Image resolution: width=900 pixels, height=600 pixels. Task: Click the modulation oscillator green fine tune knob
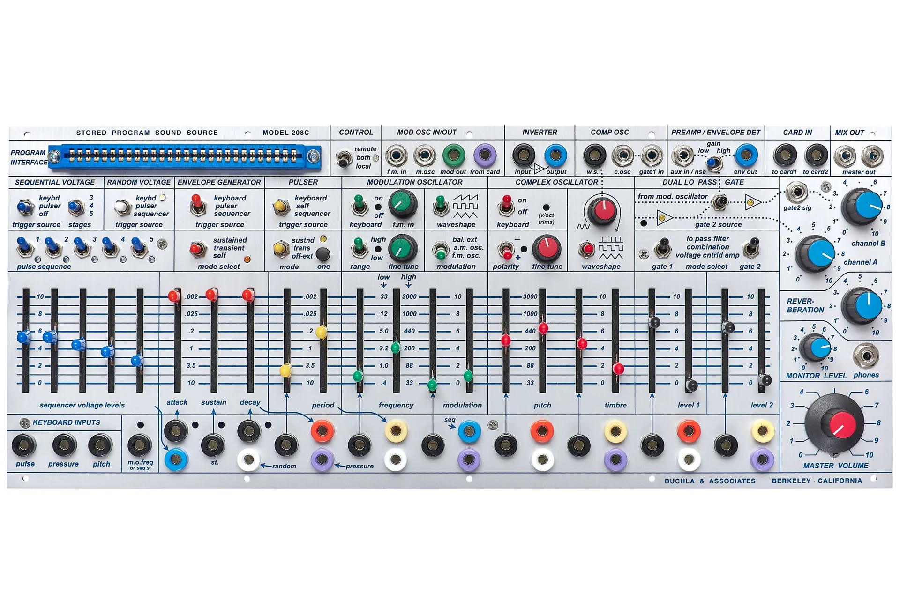coord(402,248)
